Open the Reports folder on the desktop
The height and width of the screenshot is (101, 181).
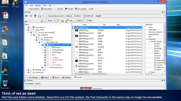[5, 44]
